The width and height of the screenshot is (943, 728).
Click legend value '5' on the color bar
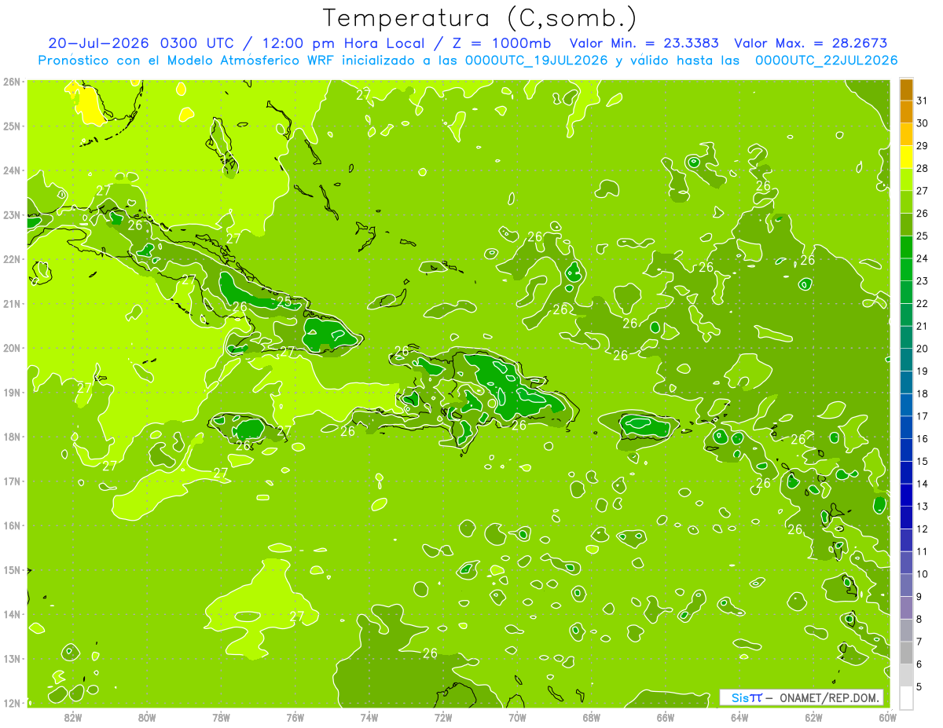919,686
